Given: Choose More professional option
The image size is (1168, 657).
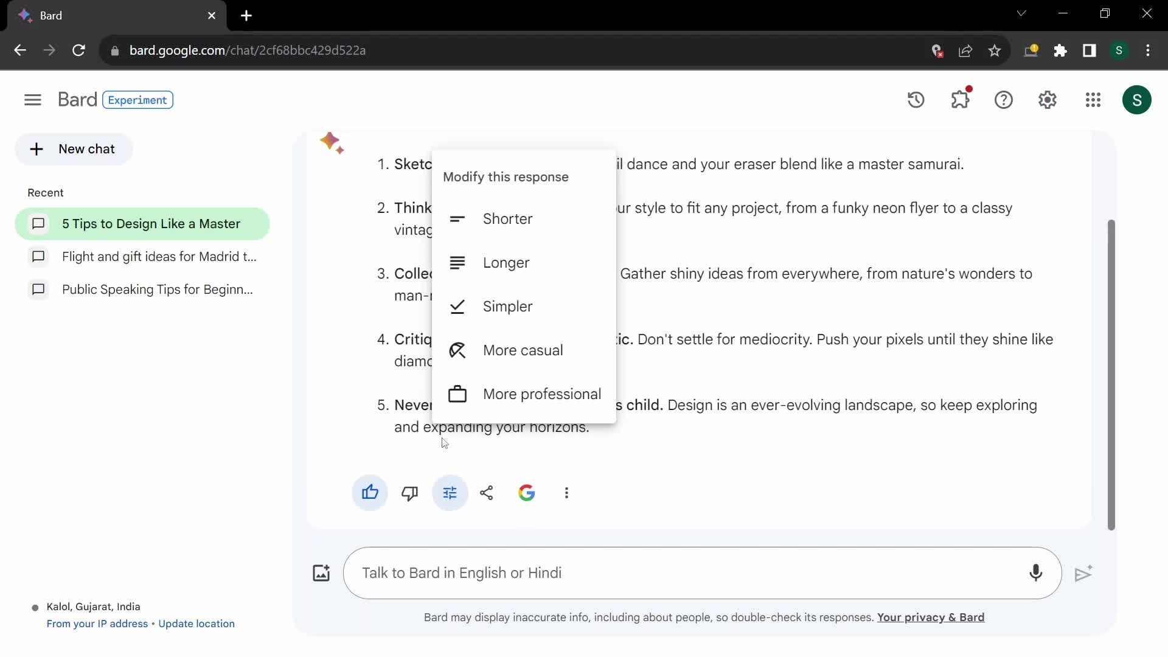Looking at the screenshot, I should [524, 394].
